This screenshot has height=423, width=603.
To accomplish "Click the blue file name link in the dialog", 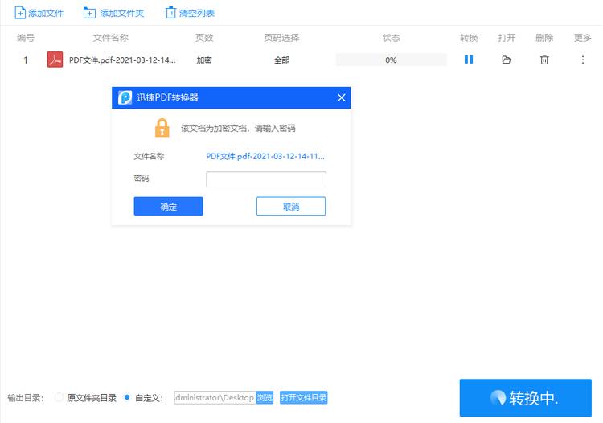I will [x=265, y=156].
